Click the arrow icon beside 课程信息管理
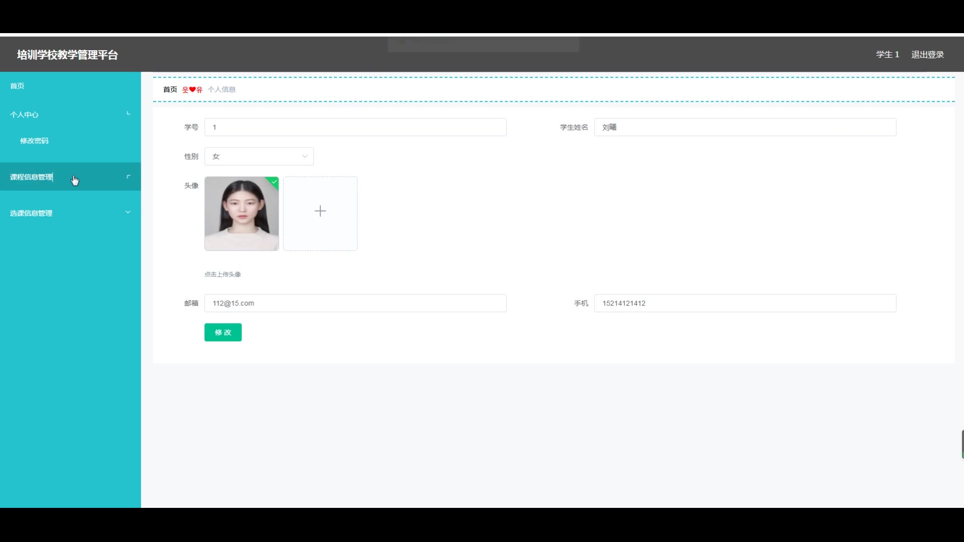Image resolution: width=964 pixels, height=542 pixels. (x=129, y=177)
